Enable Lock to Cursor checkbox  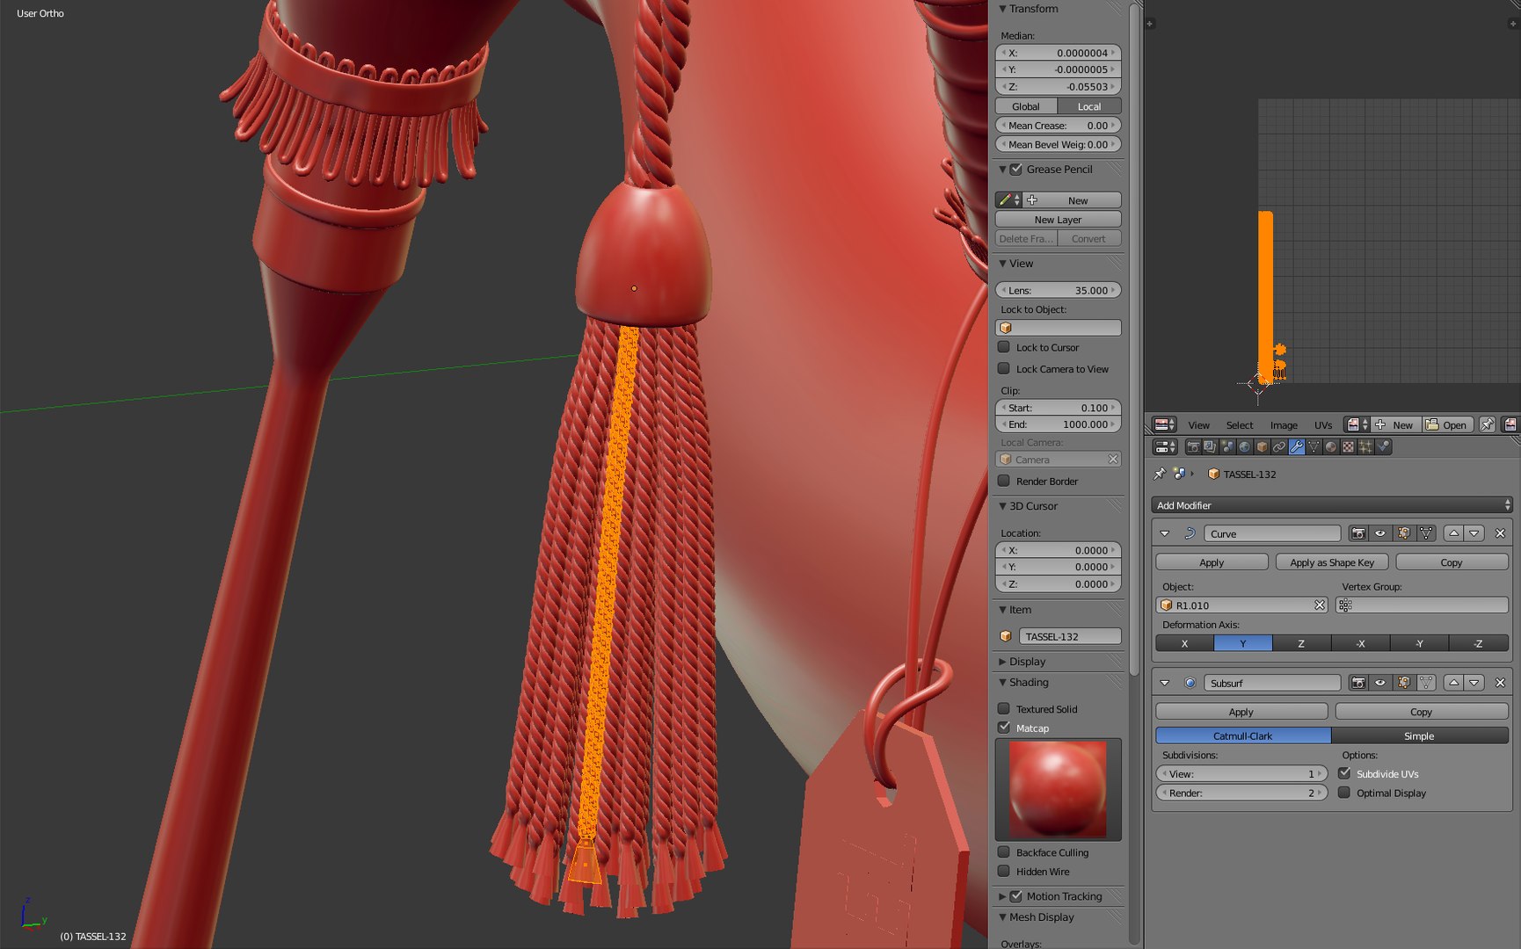tap(1004, 347)
